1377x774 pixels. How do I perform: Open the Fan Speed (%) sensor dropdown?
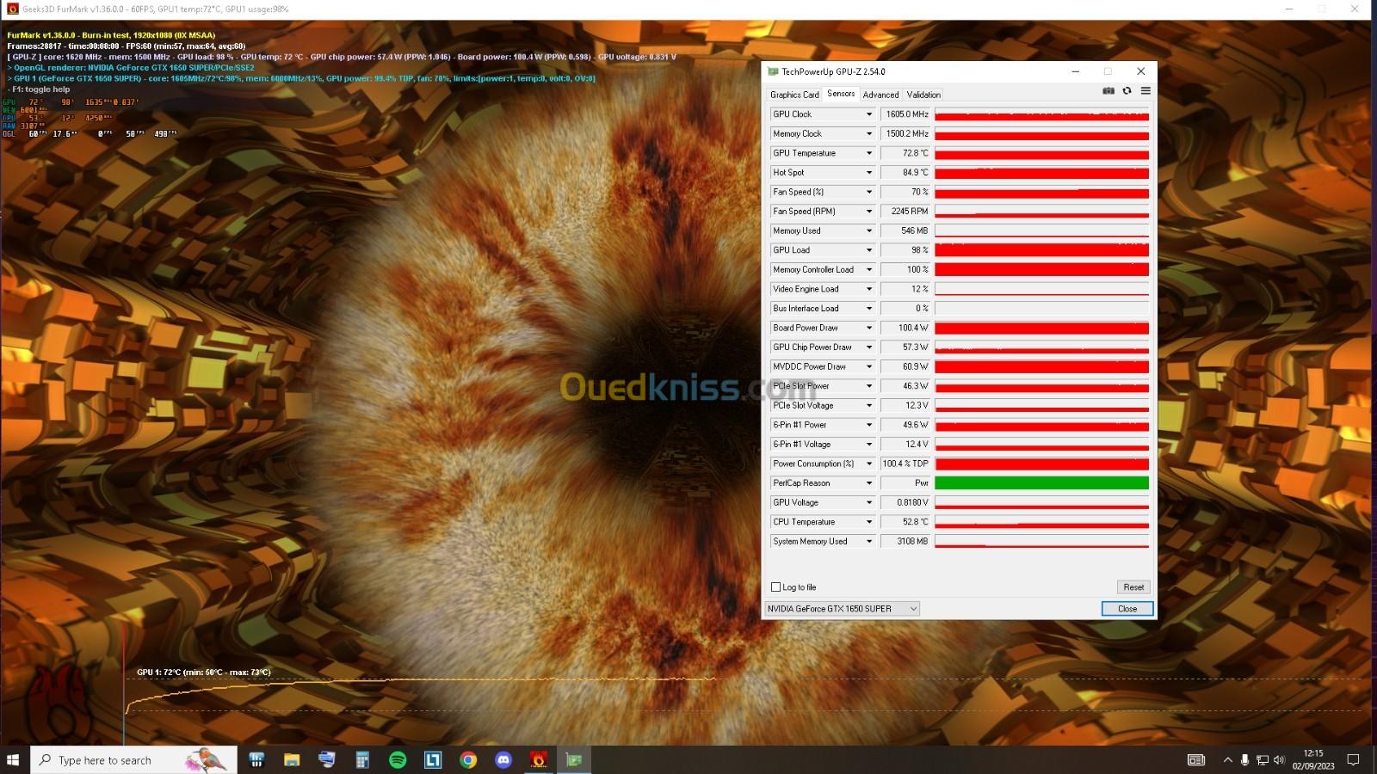tap(869, 192)
